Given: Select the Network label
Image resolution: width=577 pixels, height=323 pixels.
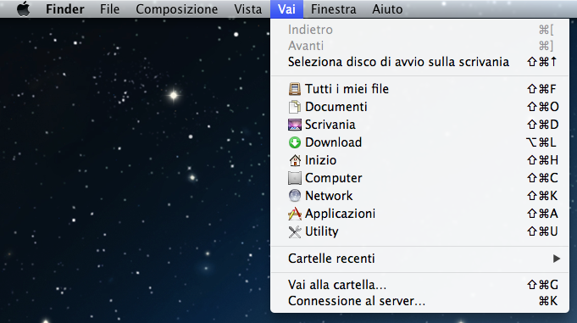Looking at the screenshot, I should (x=329, y=196).
